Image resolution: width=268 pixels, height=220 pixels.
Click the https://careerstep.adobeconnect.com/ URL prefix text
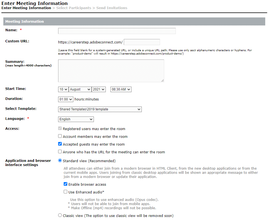click(x=90, y=42)
